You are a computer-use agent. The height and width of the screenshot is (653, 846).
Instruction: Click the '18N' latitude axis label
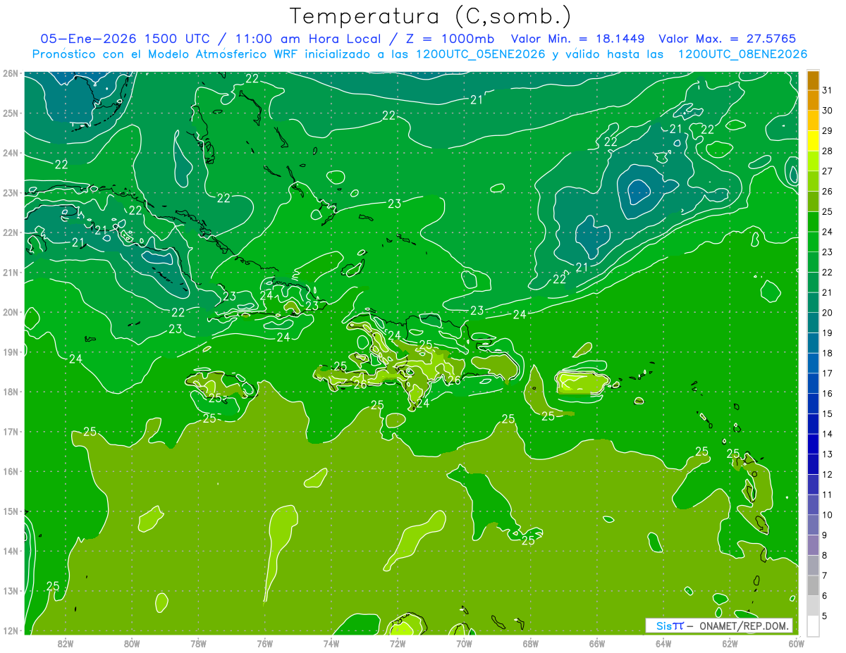[11, 392]
